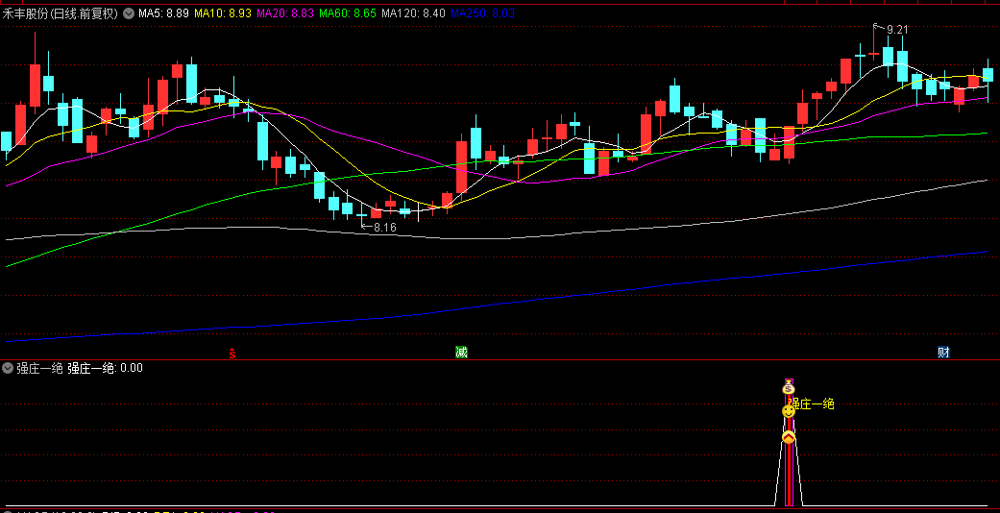Click the MA20: 8.83 label
This screenshot has height=513, width=1000.
coord(285,13)
